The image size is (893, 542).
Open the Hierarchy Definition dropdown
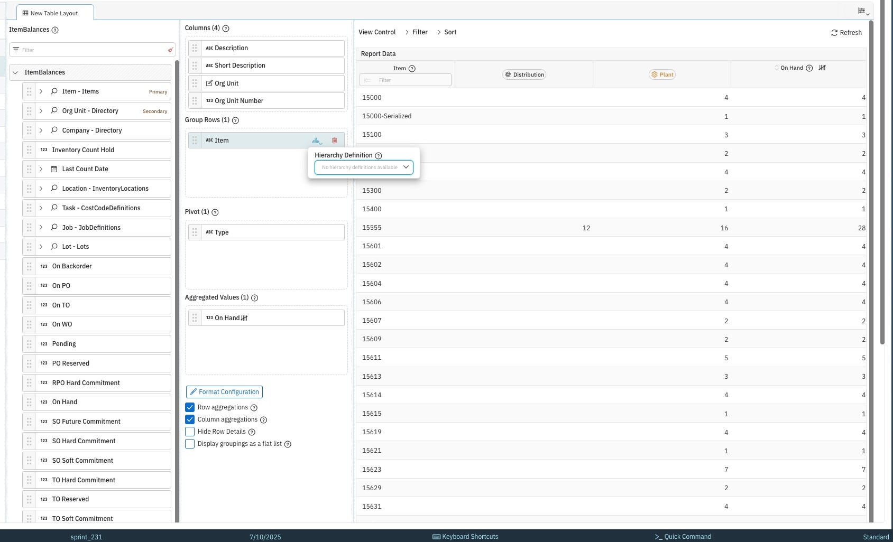click(x=364, y=167)
